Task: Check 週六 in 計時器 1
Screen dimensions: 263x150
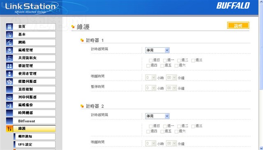Action: tap(176, 66)
